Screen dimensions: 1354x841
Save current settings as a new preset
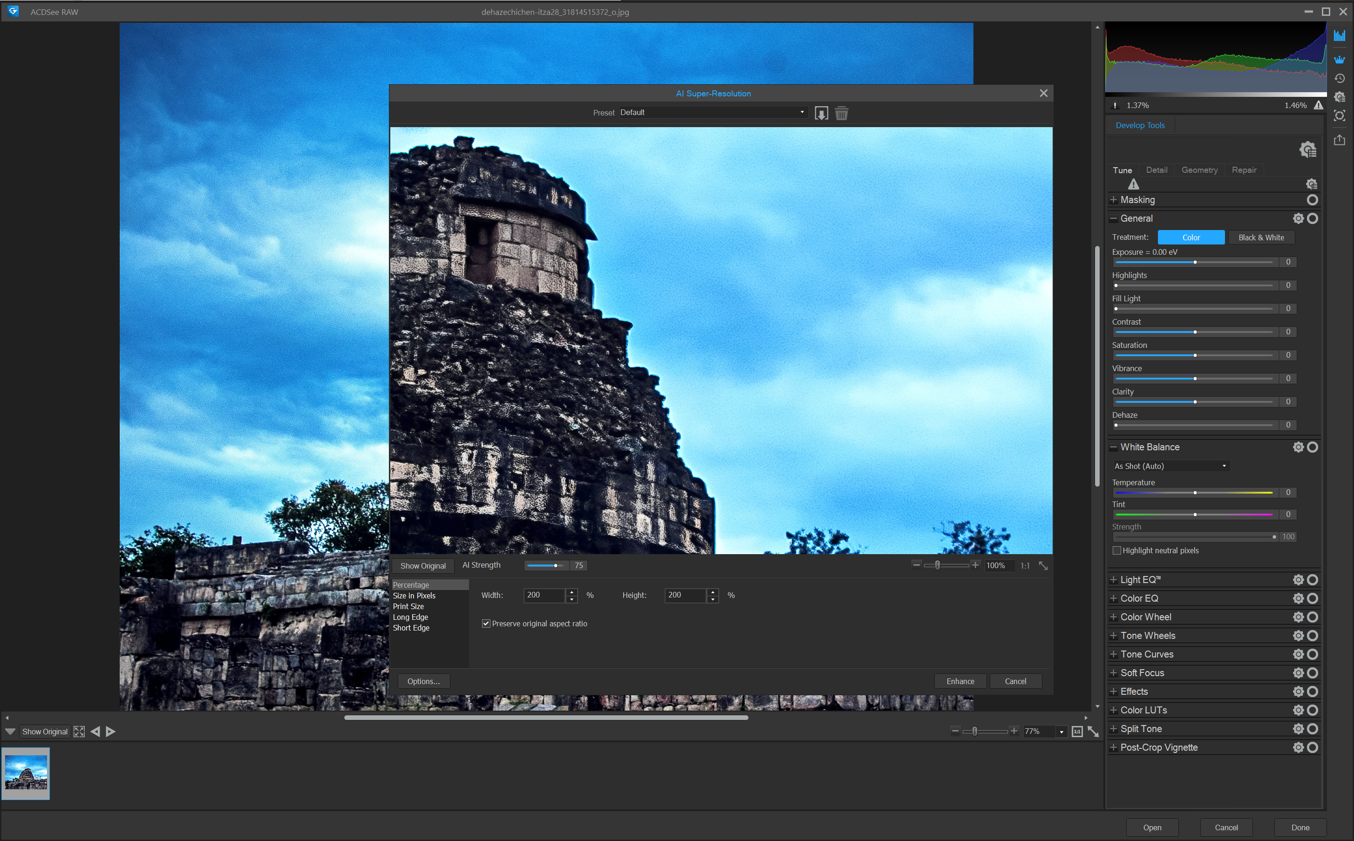point(822,113)
